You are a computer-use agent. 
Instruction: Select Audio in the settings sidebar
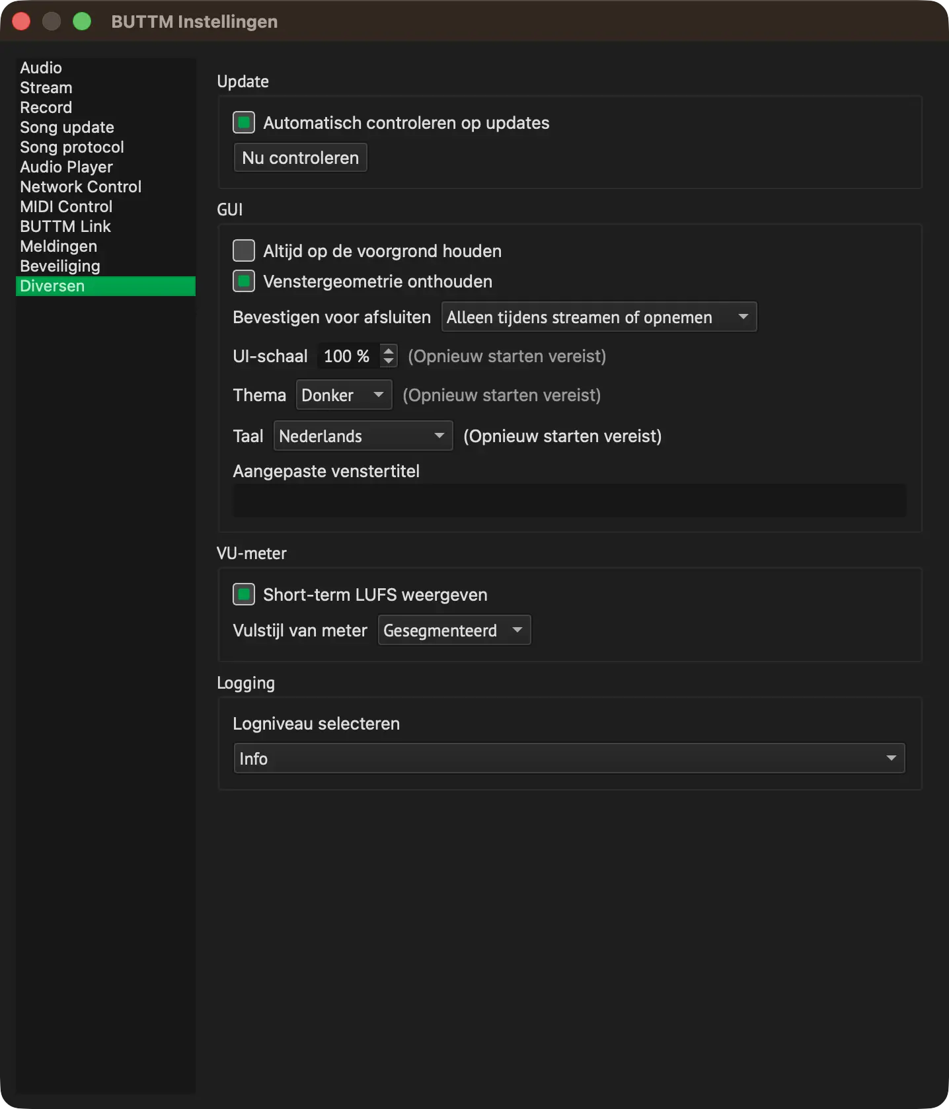point(106,68)
